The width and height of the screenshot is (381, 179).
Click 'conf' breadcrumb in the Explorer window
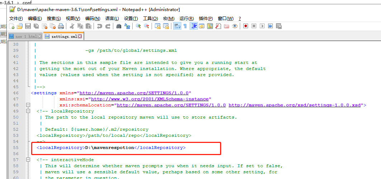point(27,3)
